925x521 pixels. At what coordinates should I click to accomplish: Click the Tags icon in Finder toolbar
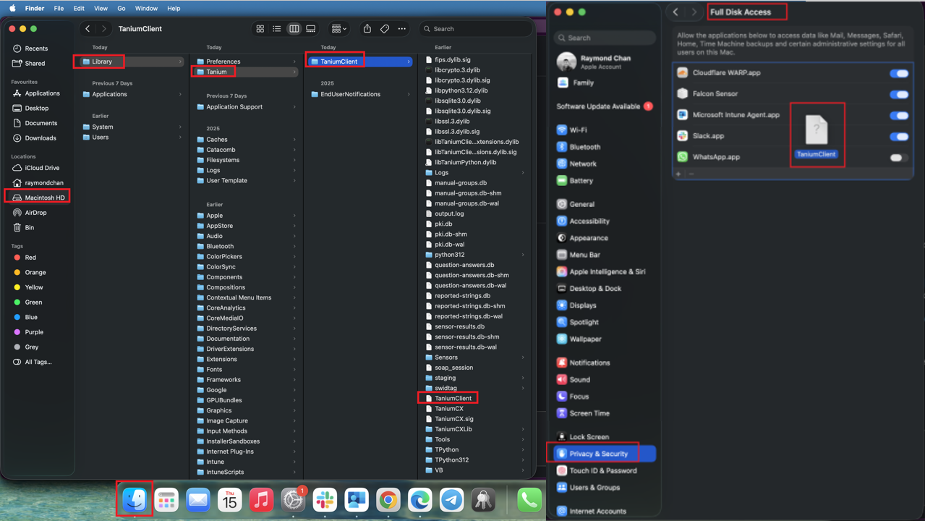click(x=385, y=29)
